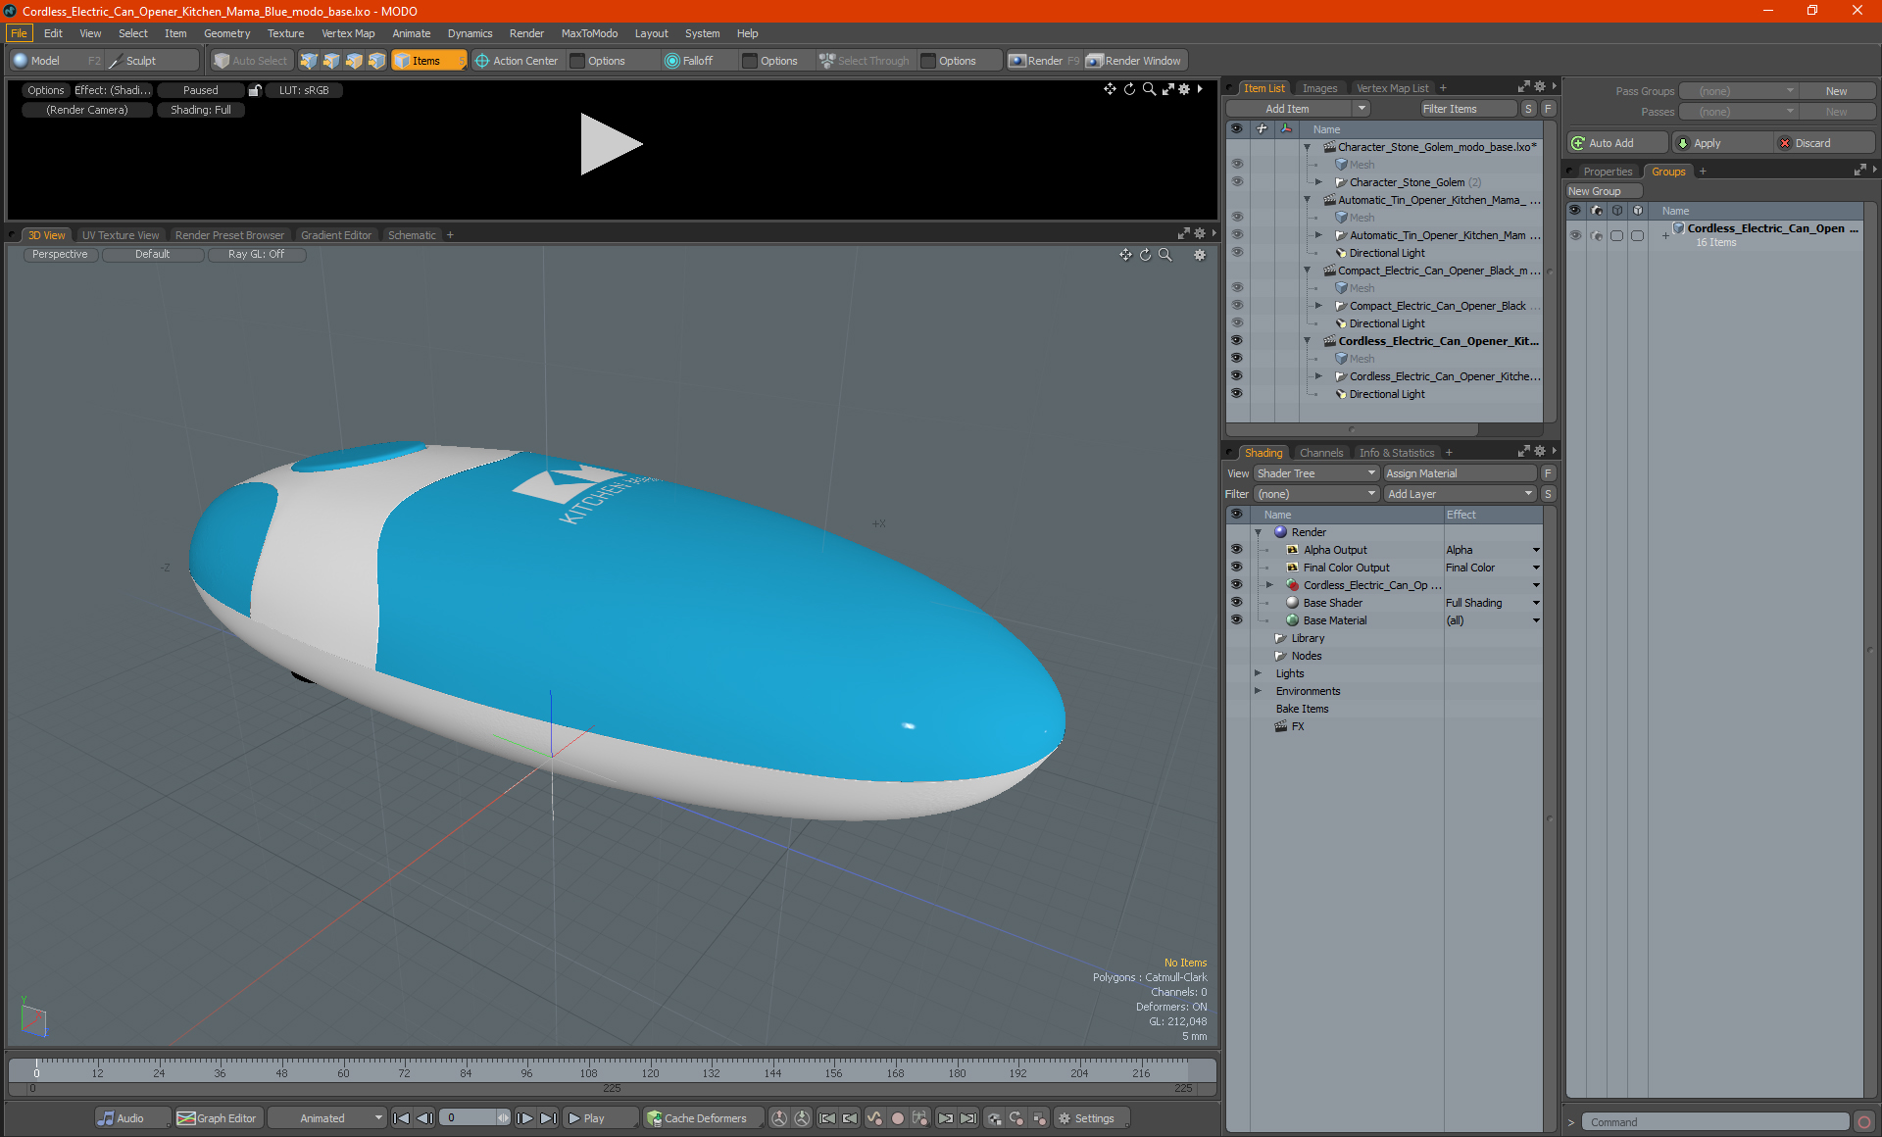The width and height of the screenshot is (1882, 1137).
Task: Click Render F9 button
Action: [1044, 61]
